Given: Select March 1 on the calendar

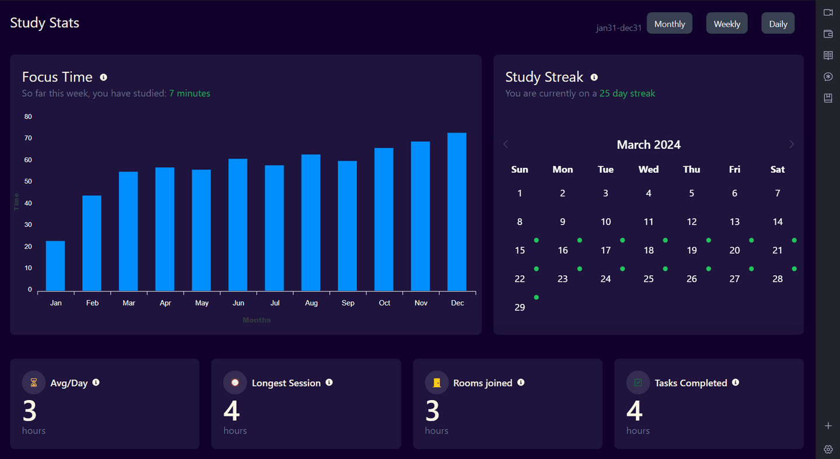Looking at the screenshot, I should point(520,193).
